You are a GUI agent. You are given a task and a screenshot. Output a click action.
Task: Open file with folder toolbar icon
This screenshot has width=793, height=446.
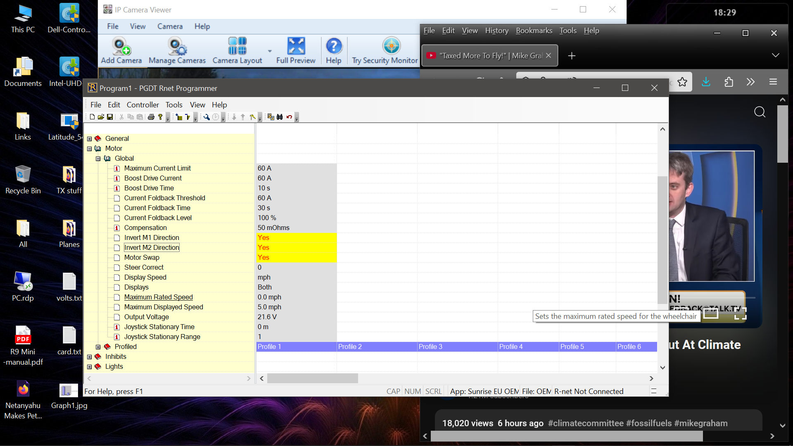(x=101, y=117)
